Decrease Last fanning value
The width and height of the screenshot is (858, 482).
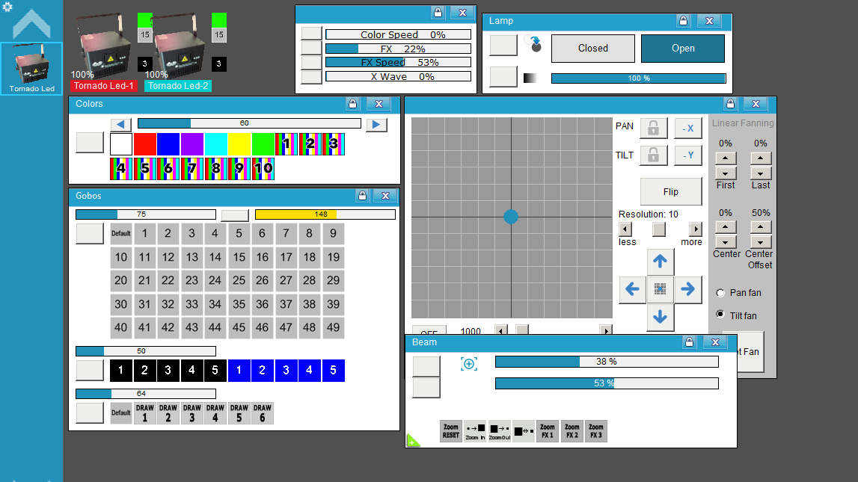[761, 173]
